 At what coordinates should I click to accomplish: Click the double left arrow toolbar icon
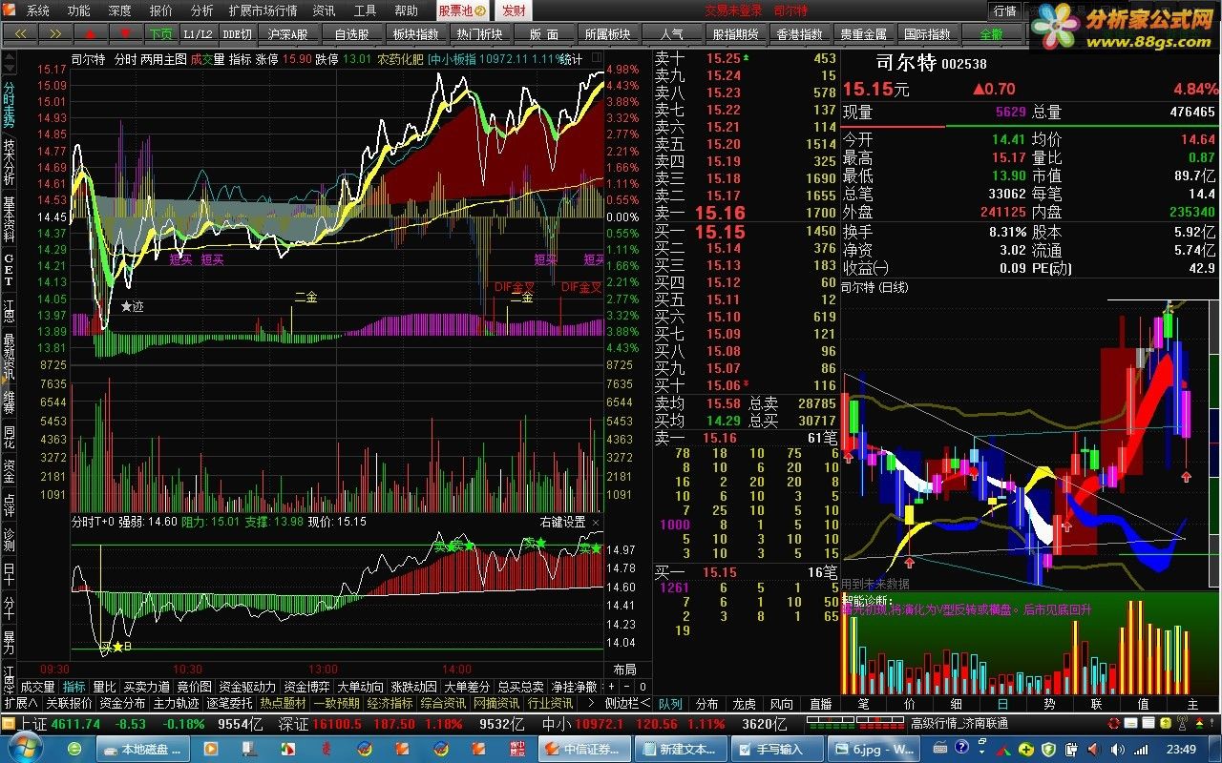pos(20,33)
